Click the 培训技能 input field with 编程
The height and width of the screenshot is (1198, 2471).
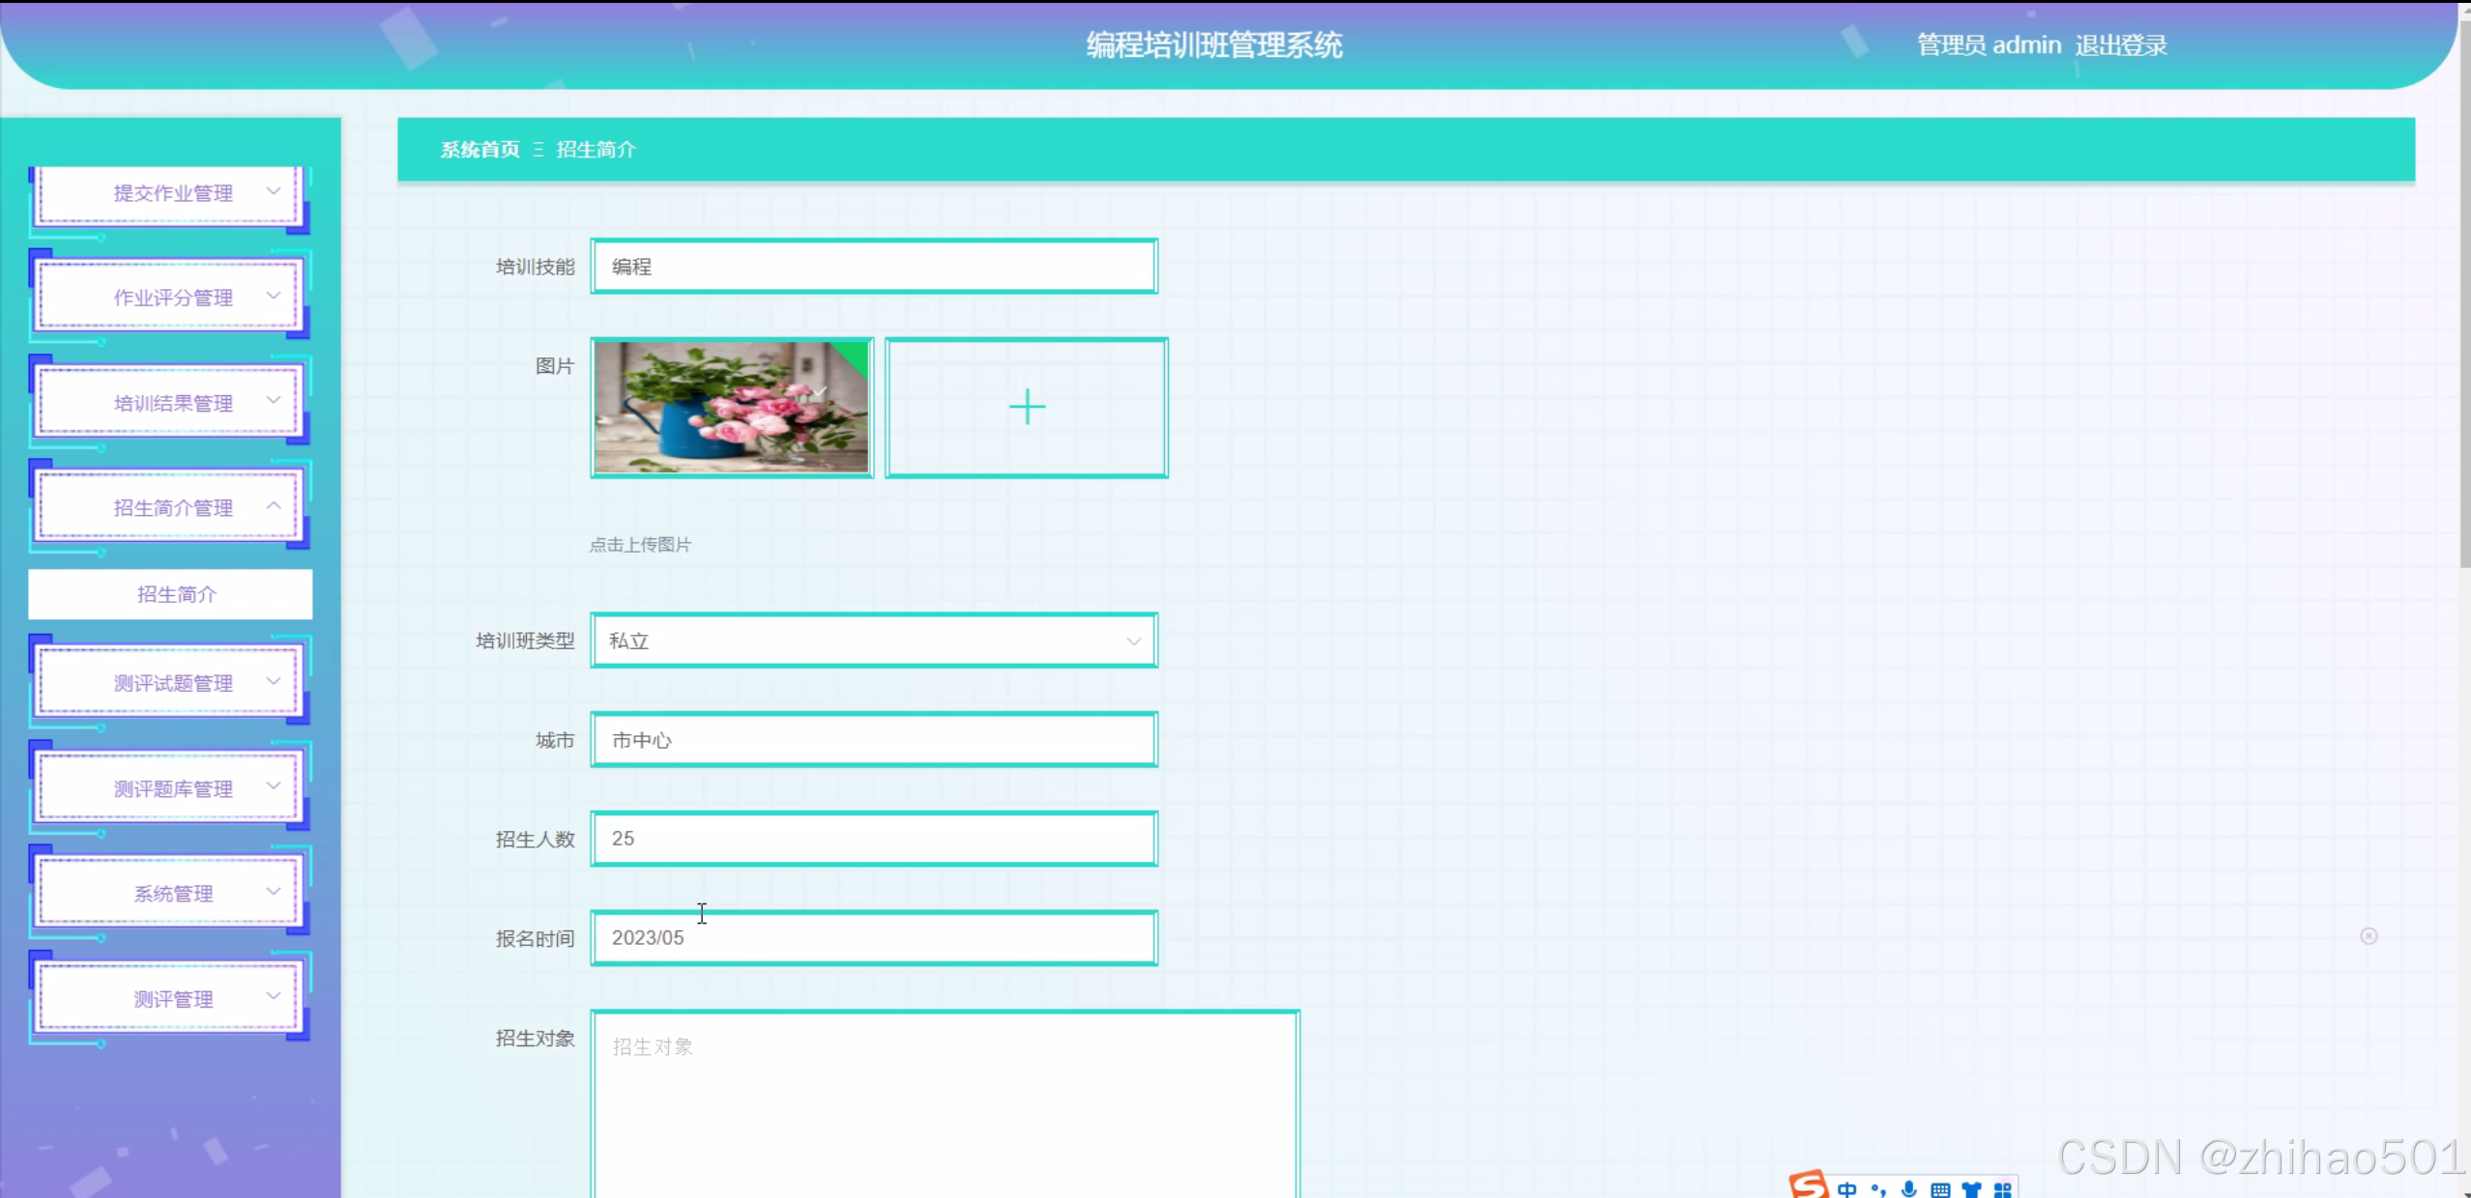coord(874,267)
